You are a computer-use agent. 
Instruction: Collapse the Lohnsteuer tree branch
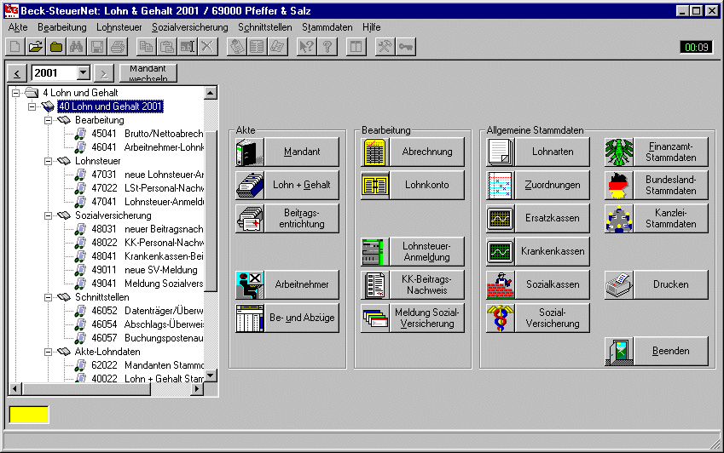point(48,161)
